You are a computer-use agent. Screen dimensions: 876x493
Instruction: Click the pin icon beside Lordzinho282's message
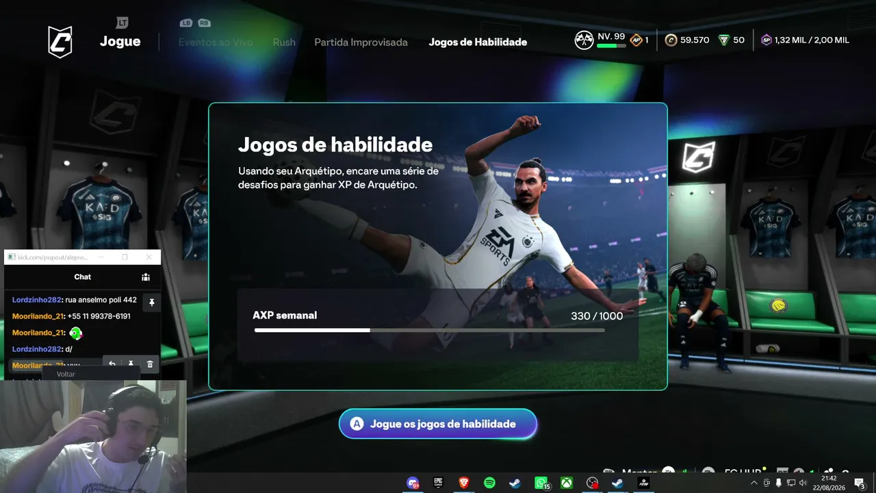(x=152, y=302)
